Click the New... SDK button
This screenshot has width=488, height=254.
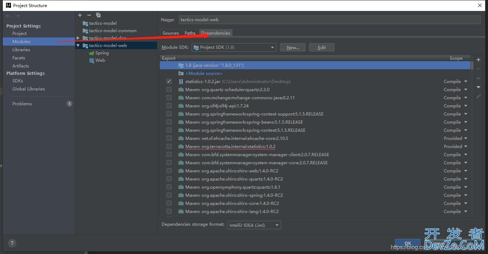click(293, 48)
